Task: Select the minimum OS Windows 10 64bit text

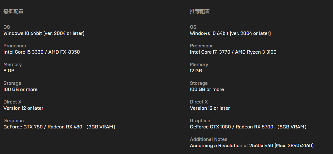Action: coord(44,33)
